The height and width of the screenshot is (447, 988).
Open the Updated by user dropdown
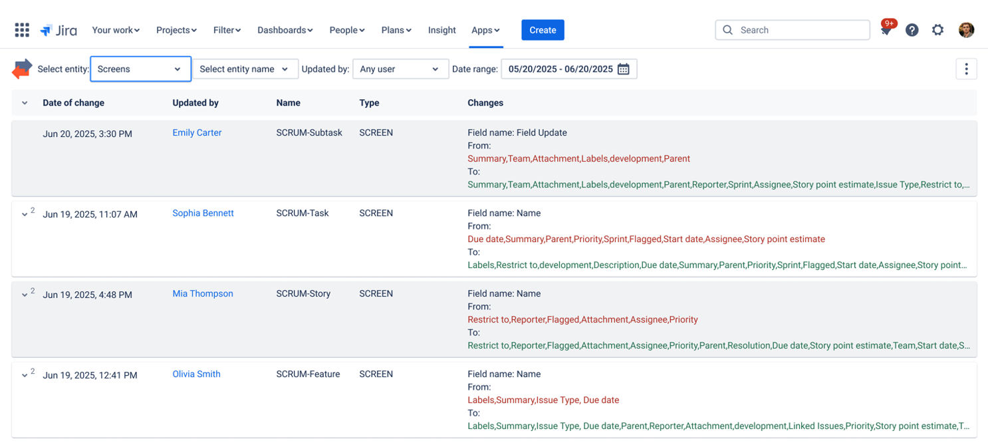[x=400, y=69]
